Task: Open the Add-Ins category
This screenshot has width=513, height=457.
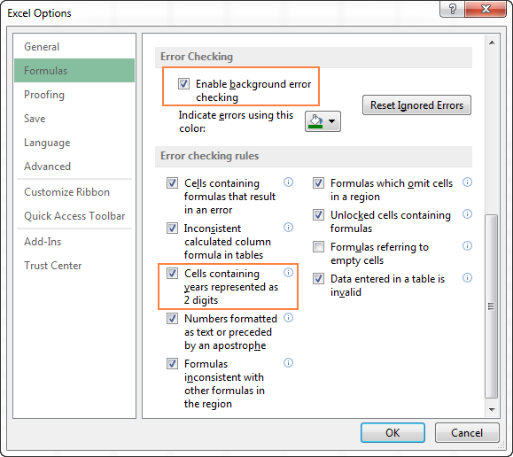Action: click(74, 242)
